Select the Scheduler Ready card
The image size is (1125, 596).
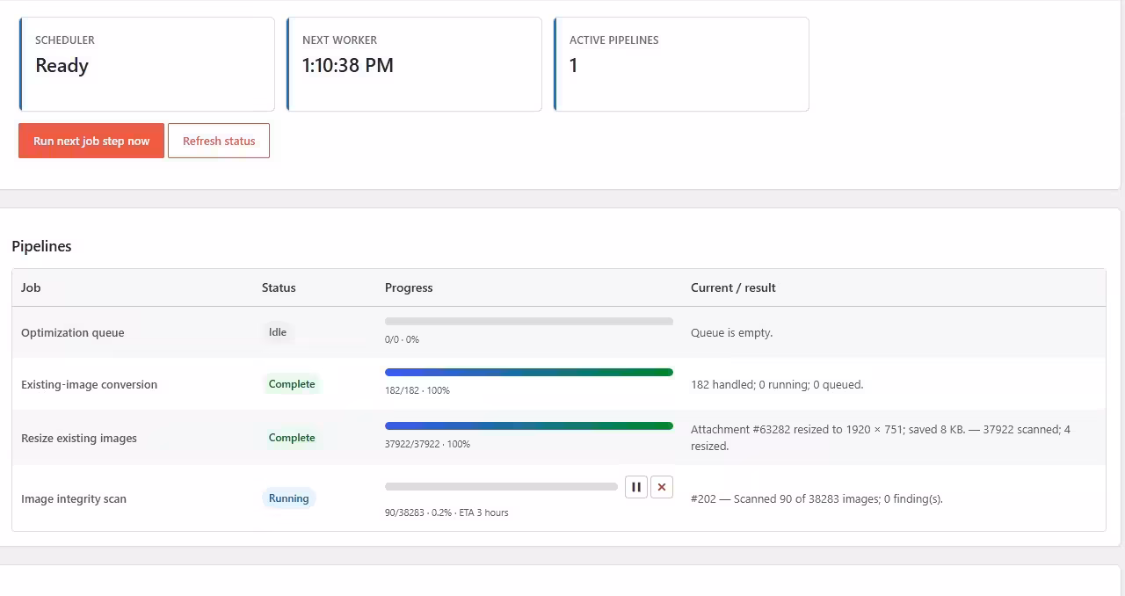147,64
